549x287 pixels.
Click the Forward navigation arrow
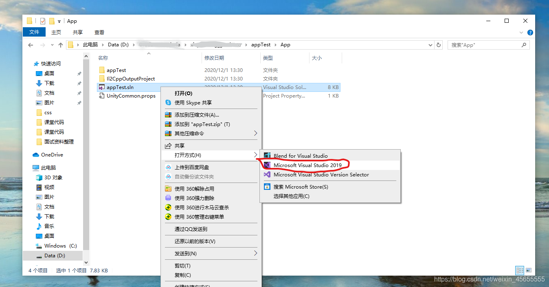click(42, 45)
